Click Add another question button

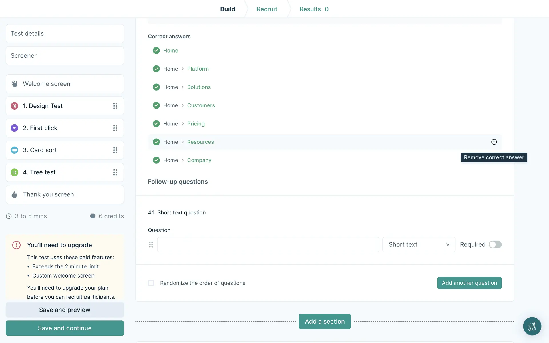tap(469, 283)
